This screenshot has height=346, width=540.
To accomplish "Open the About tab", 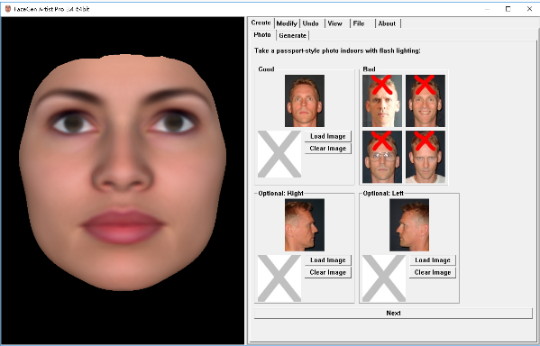I will (x=387, y=23).
